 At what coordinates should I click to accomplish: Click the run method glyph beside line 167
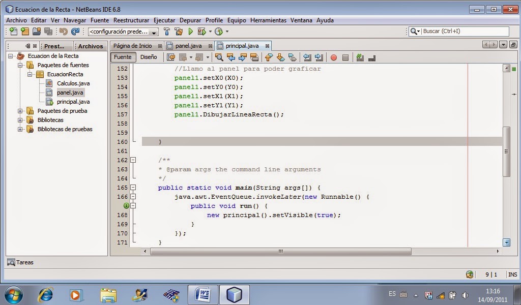[x=126, y=206]
